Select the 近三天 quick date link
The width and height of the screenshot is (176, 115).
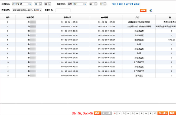(x=129, y=4)
